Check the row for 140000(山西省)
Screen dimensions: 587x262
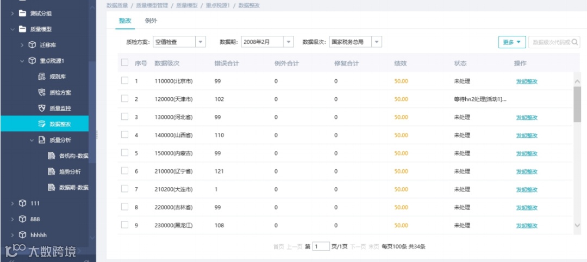tap(124, 135)
